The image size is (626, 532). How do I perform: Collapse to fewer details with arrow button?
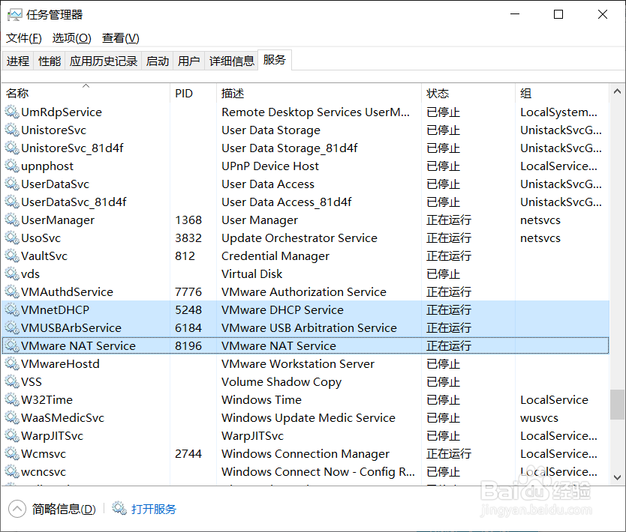(17, 509)
